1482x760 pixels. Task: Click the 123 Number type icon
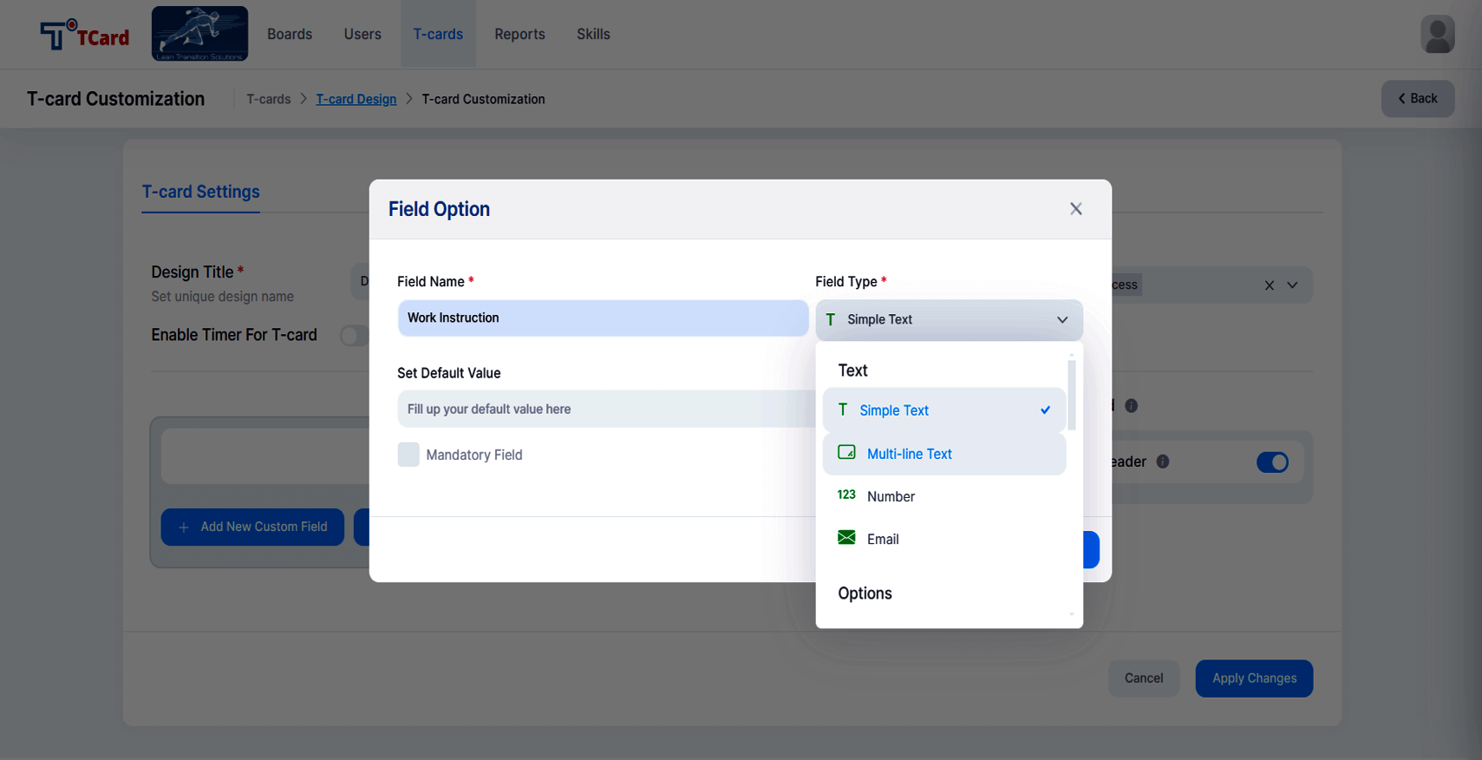tap(846, 495)
